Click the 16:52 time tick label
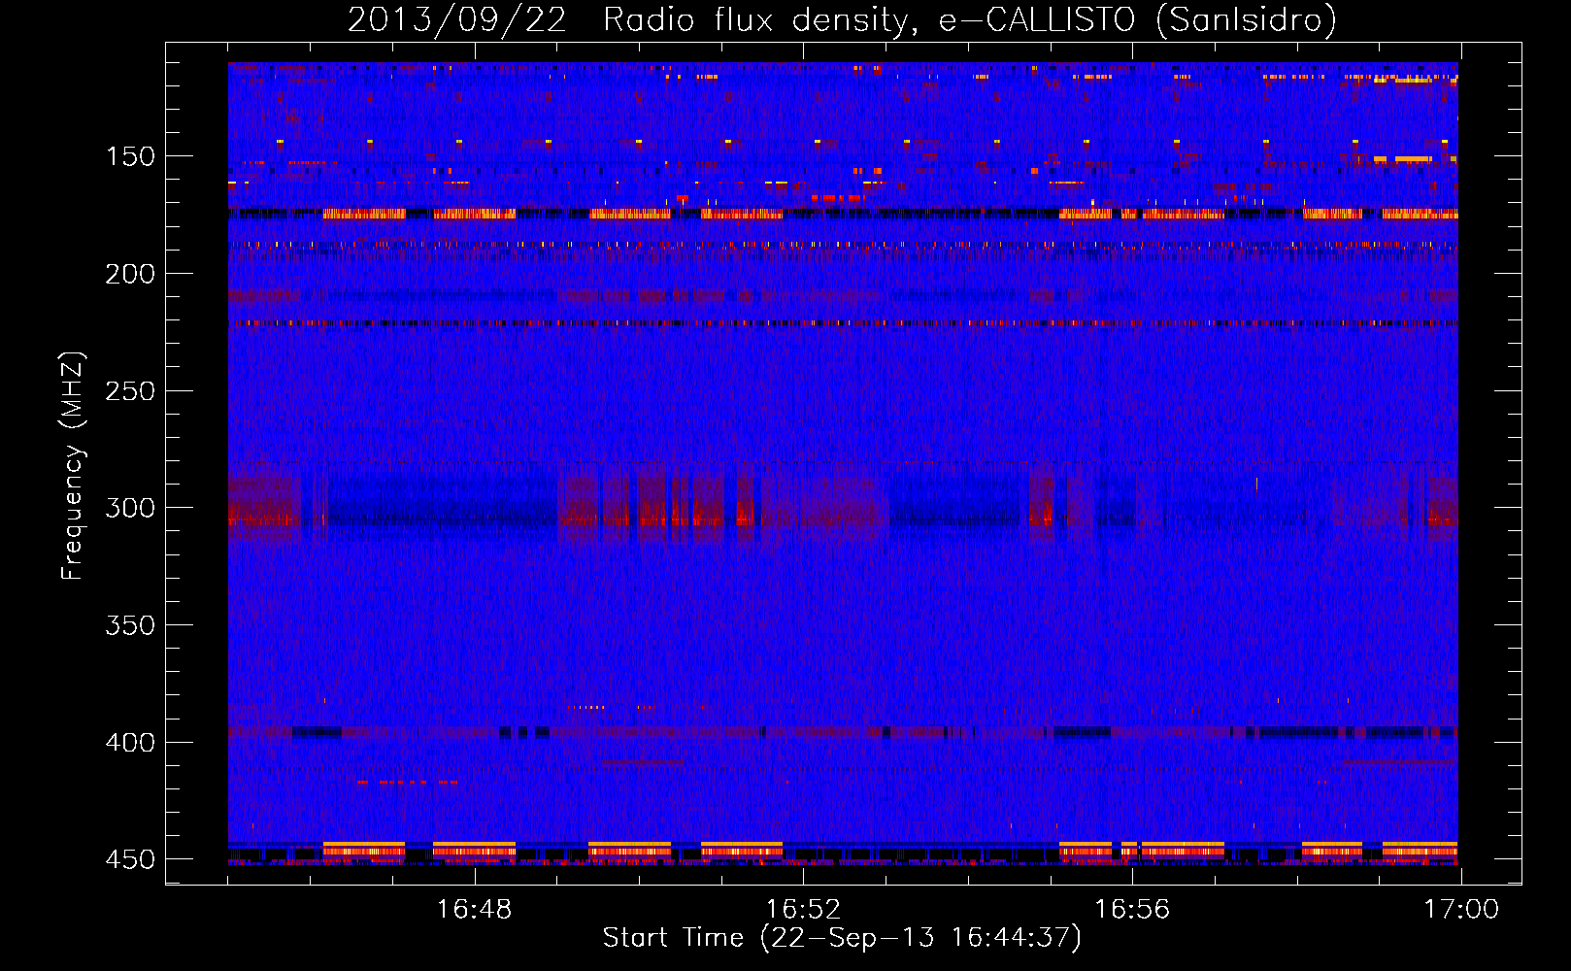Screen dimensions: 1571x971 point(803,910)
